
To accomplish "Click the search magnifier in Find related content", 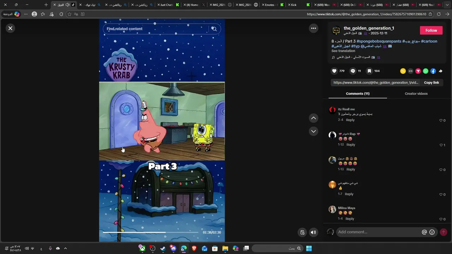I will click(214, 29).
